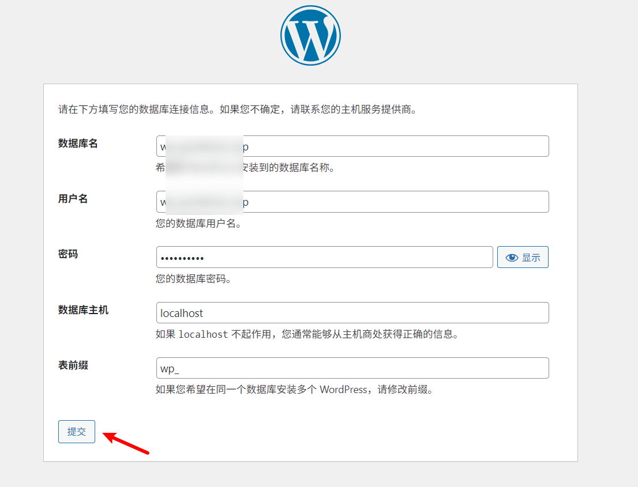Screen dimensions: 638x487
Task: Click the hint about 多个 WordPress 前缀
Action: coord(295,390)
